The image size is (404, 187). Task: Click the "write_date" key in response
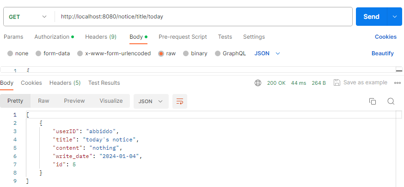pyautogui.click(x=73, y=156)
